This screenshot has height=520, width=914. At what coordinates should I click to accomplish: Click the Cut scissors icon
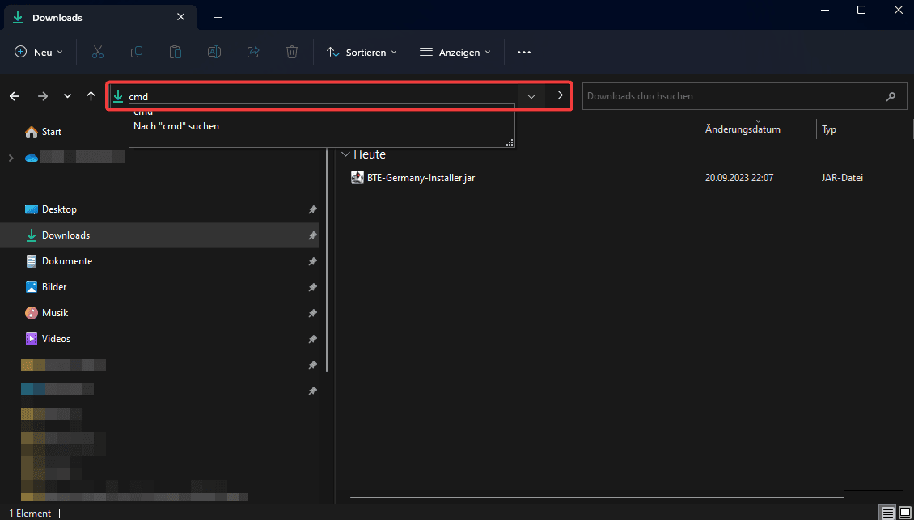pyautogui.click(x=98, y=52)
